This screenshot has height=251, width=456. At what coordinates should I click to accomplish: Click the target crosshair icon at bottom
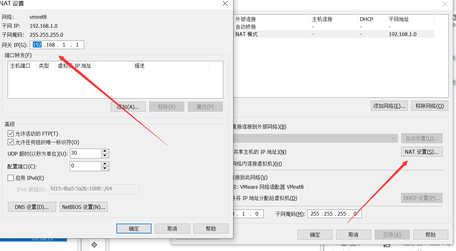pyautogui.click(x=94, y=245)
